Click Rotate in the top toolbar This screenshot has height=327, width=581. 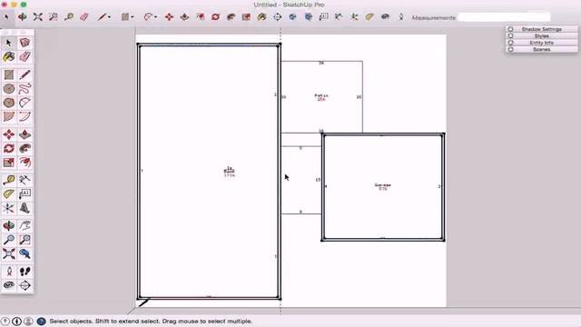coord(215,16)
